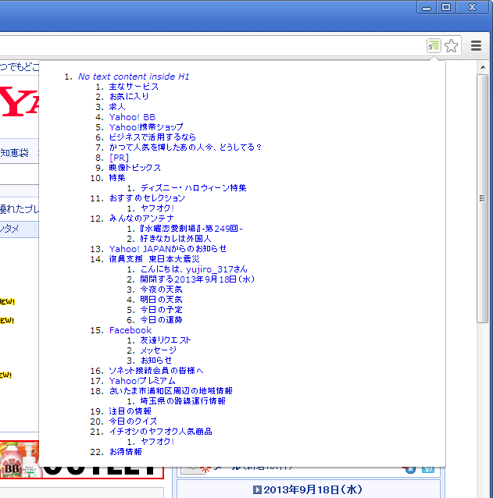This screenshot has width=493, height=498.
Task: Jump to heading お気に入り
Action: pos(129,97)
